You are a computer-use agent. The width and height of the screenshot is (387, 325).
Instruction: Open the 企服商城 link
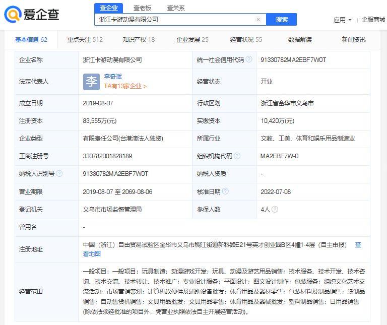click(373, 20)
